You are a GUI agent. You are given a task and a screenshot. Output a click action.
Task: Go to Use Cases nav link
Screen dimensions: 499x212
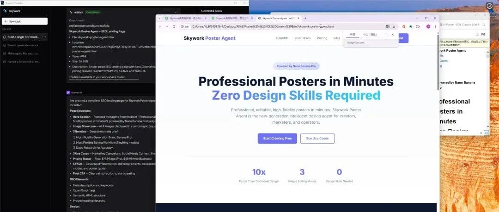tap(302, 38)
